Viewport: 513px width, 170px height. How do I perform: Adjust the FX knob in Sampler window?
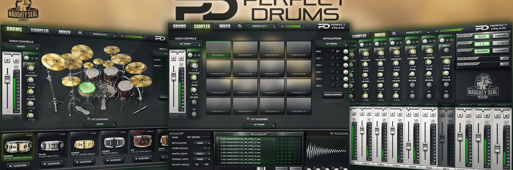pos(194,114)
